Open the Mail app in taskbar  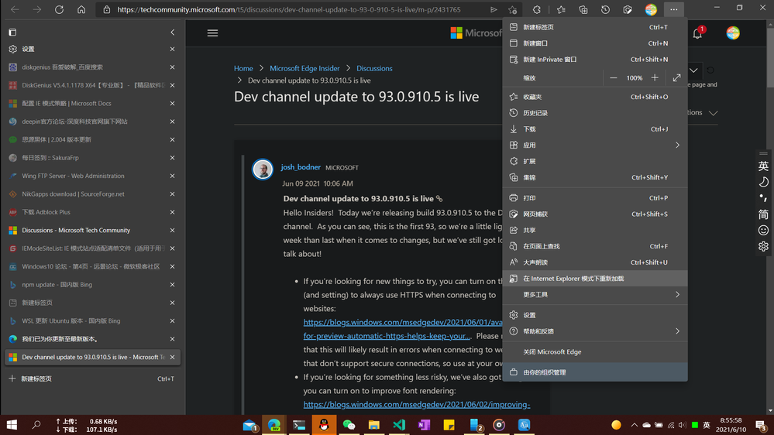click(249, 425)
